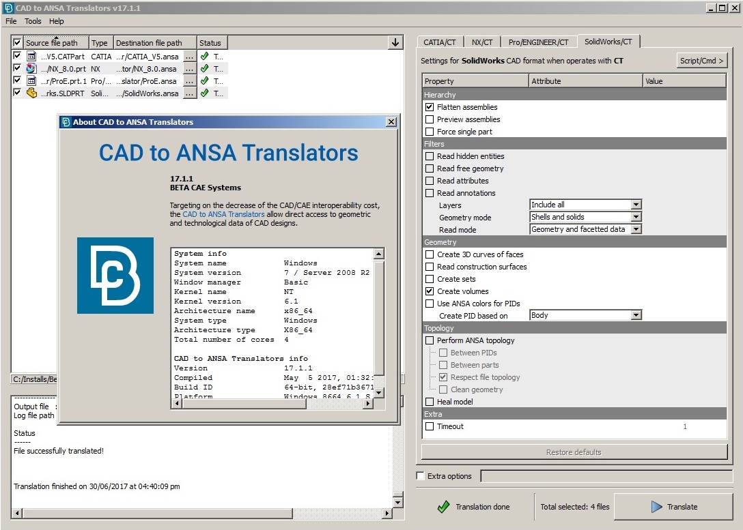Follow the CAD to ANSA Translators link
Screen dimensions: 743x530
coord(223,214)
